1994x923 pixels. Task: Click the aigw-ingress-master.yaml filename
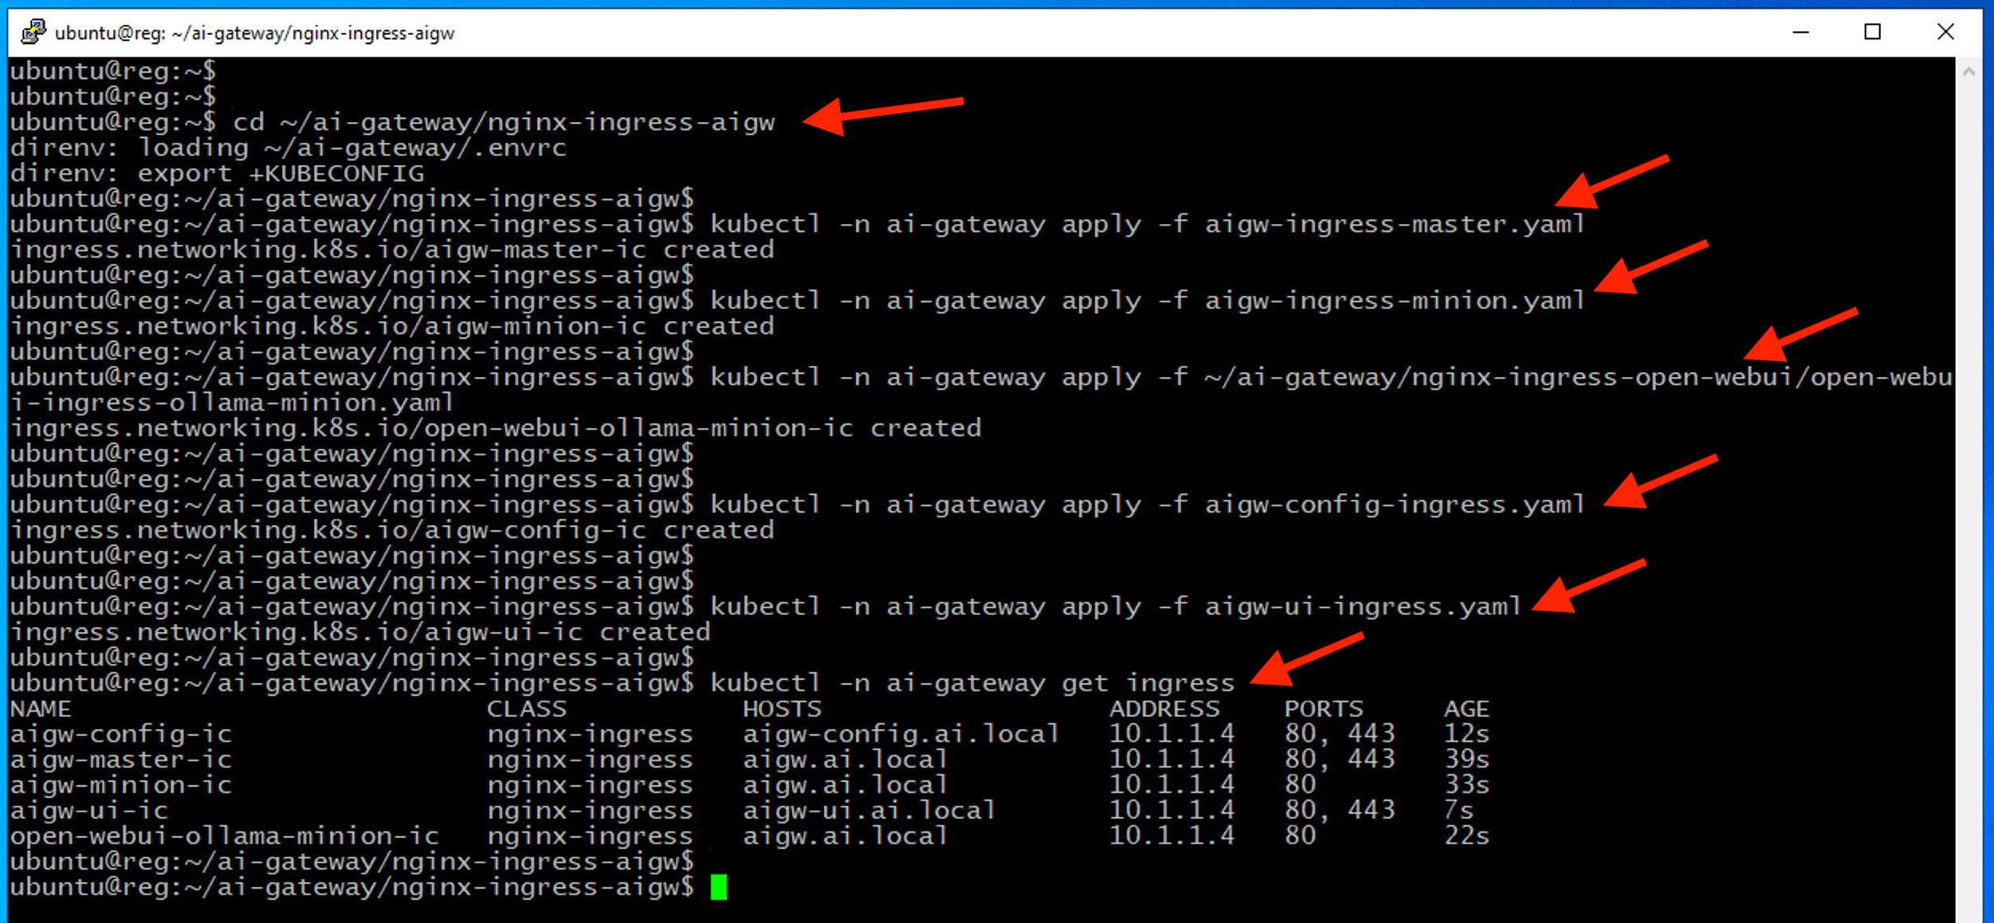click(x=1395, y=224)
